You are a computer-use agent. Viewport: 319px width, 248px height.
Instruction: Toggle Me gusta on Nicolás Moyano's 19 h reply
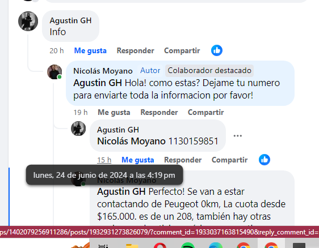pyautogui.click(x=114, y=112)
